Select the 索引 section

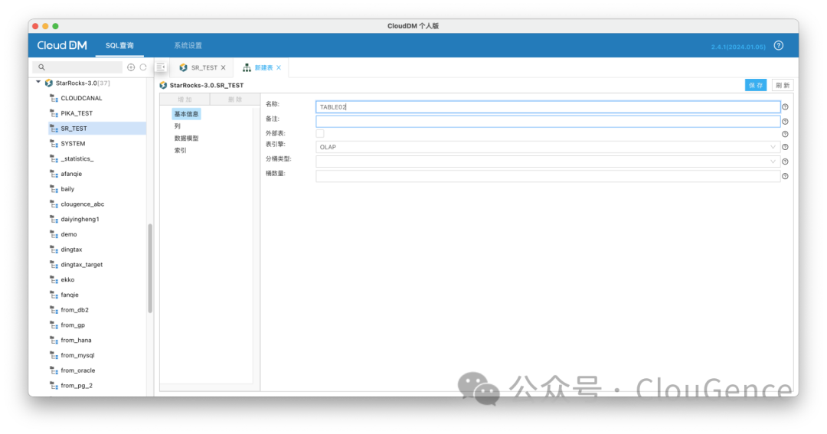click(x=181, y=151)
